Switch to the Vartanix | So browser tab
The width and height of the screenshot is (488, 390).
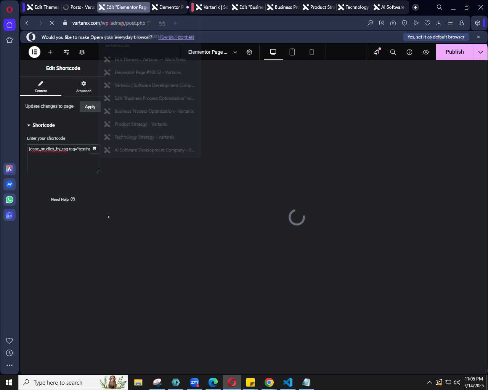click(x=212, y=7)
